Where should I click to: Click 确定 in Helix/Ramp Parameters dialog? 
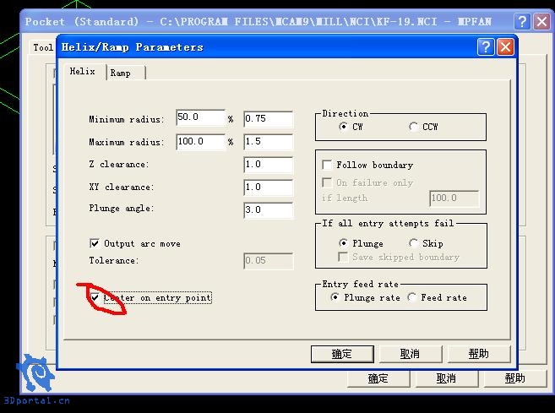point(342,354)
